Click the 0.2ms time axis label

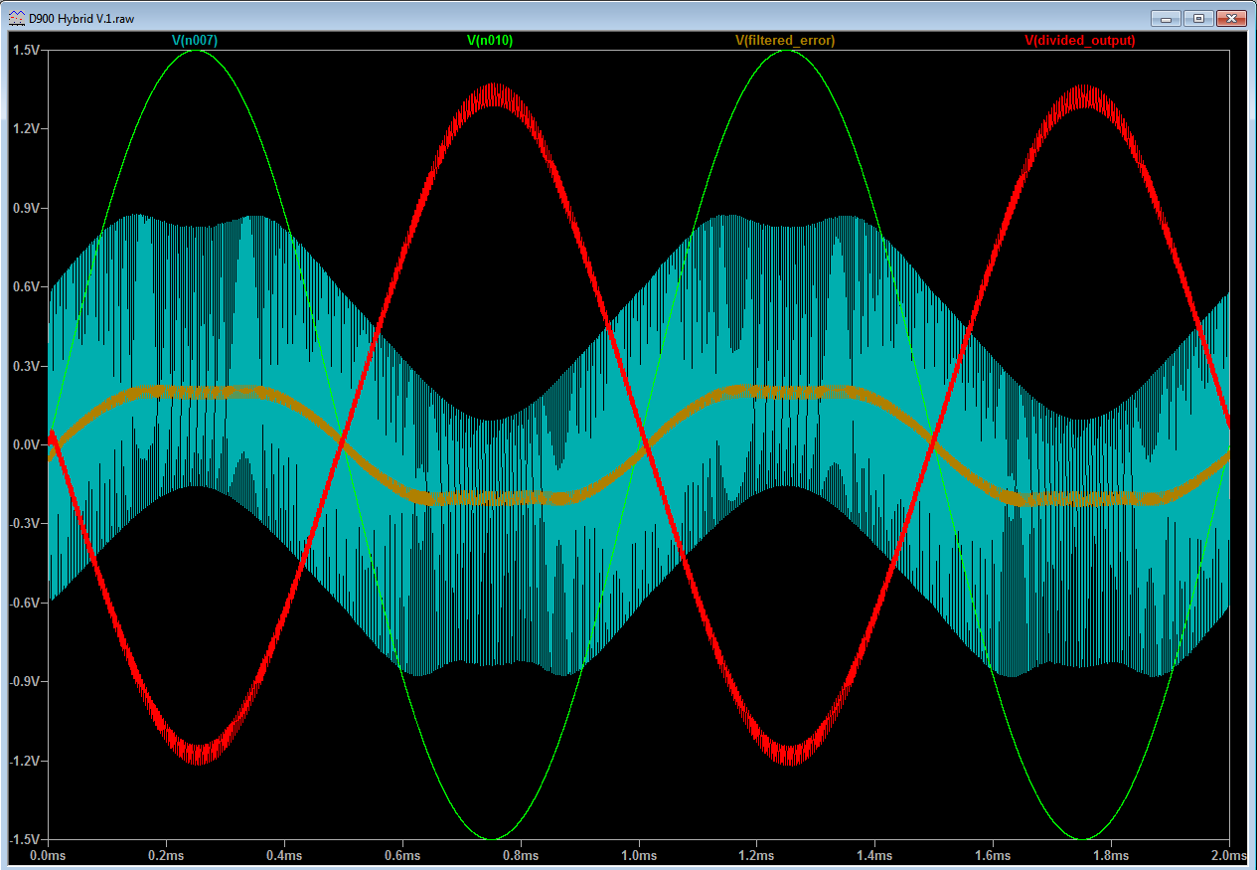(167, 855)
